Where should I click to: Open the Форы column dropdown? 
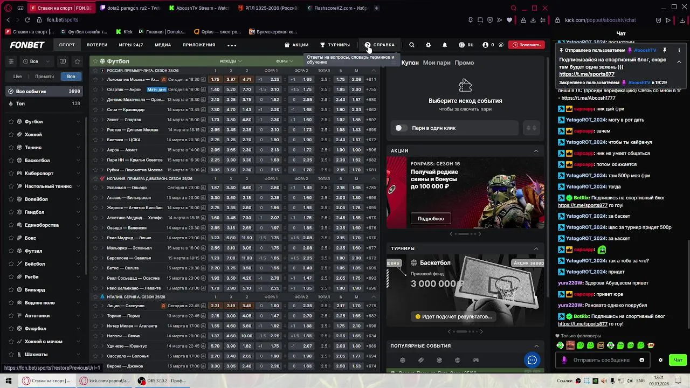coord(284,61)
